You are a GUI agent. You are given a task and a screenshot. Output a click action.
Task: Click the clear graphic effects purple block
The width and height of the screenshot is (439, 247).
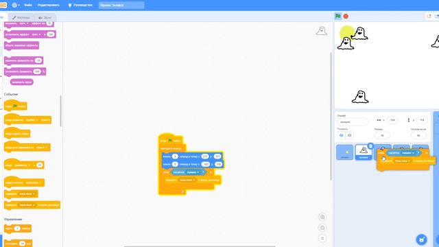pos(21,45)
